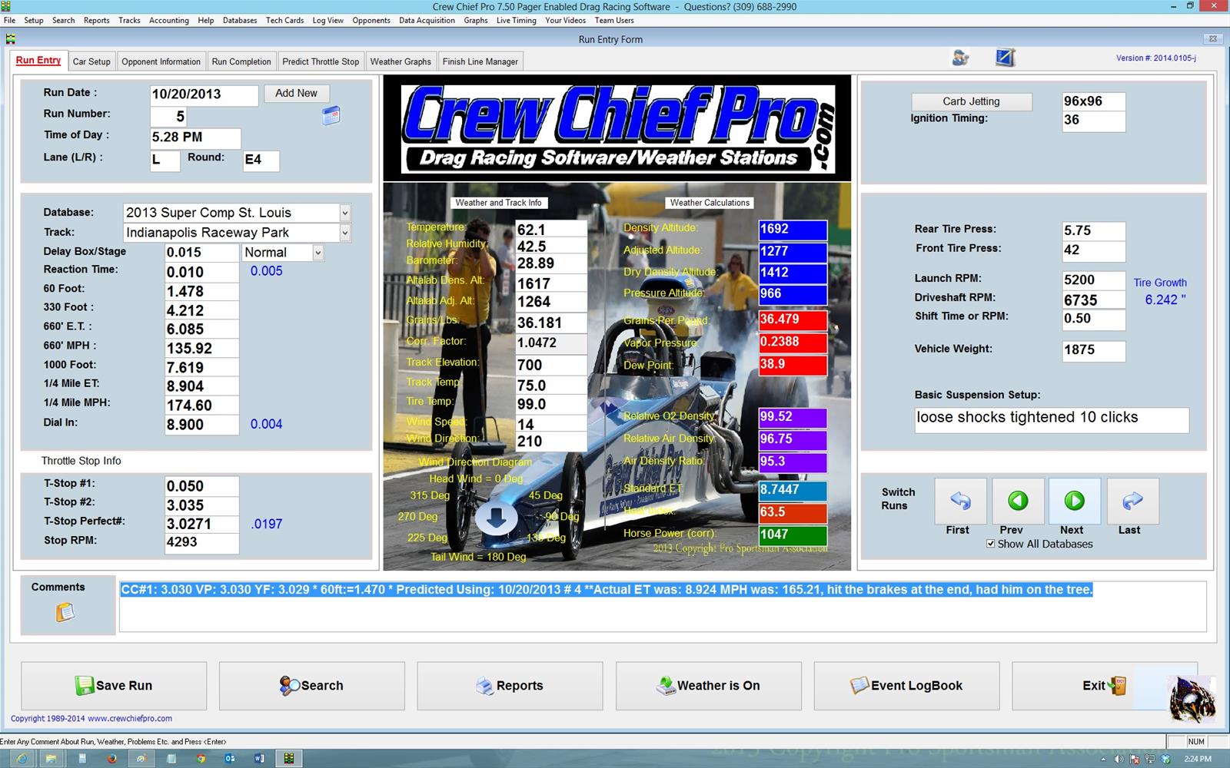The image size is (1230, 768).
Task: Click the blue checkmark icon near version
Action: [1005, 58]
